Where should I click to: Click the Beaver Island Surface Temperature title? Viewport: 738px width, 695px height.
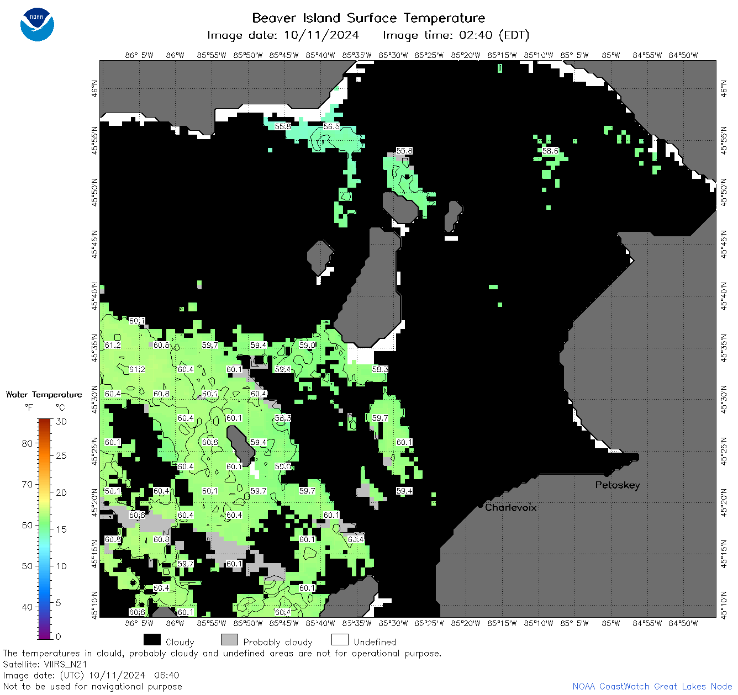pos(368,18)
